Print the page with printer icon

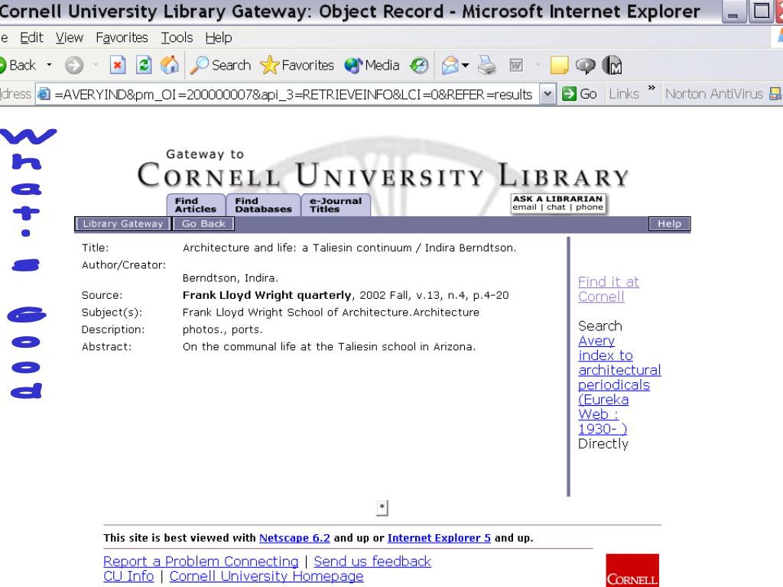click(x=487, y=66)
